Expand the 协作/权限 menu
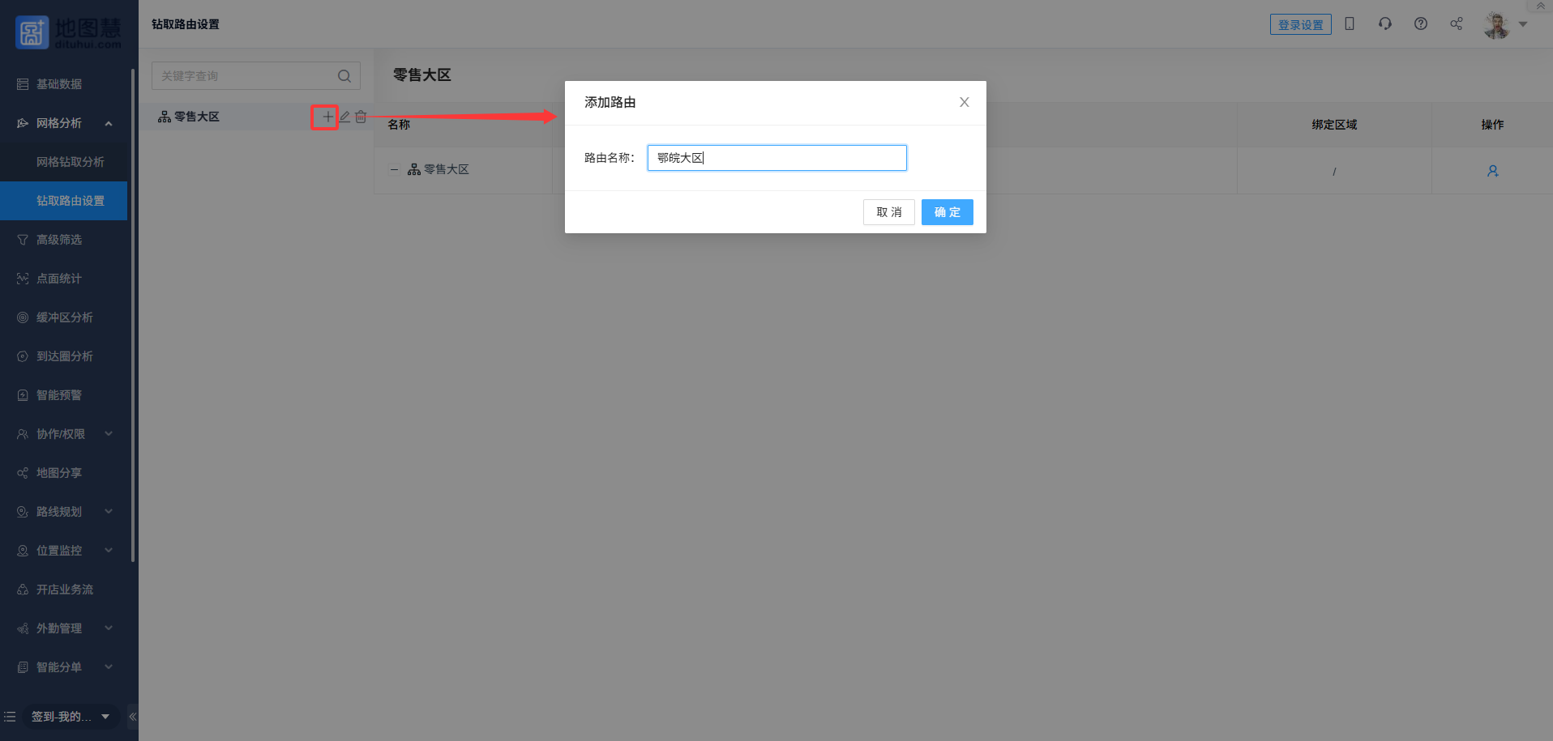Viewport: 1553px width, 741px height. [x=109, y=434]
